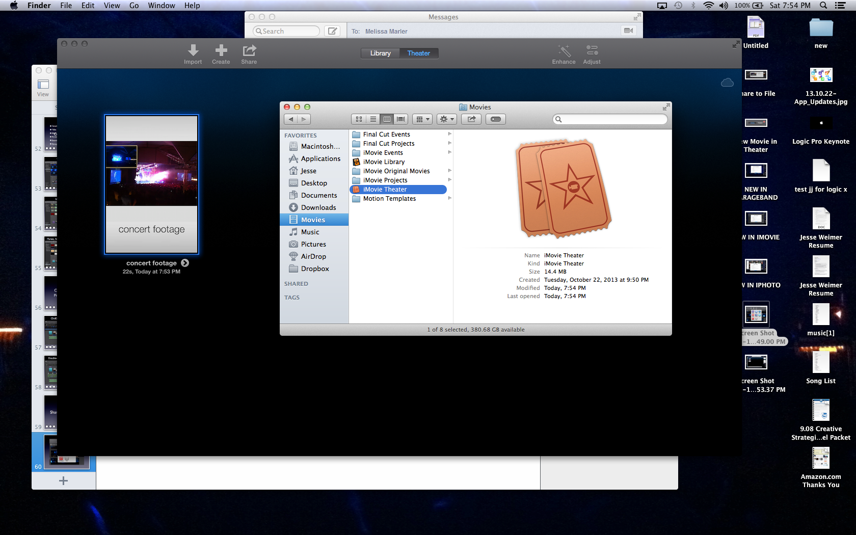
Task: Go forward in the Finder window
Action: [x=304, y=119]
